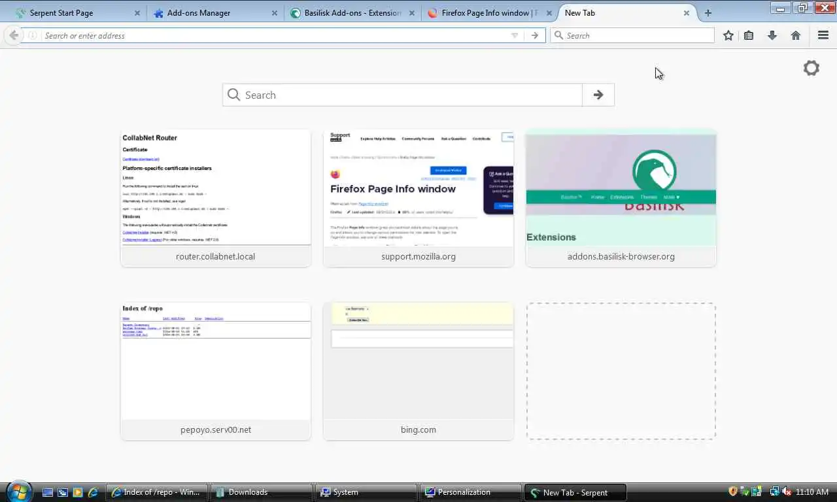Viewport: 837px width, 502px height.
Task: Click the support.mozilla.org tile label
Action: coord(418,256)
